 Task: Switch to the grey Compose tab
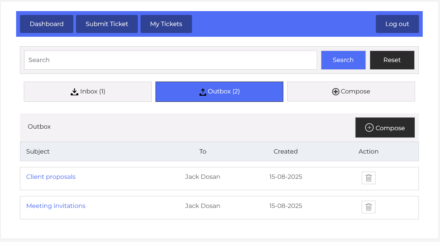351,92
